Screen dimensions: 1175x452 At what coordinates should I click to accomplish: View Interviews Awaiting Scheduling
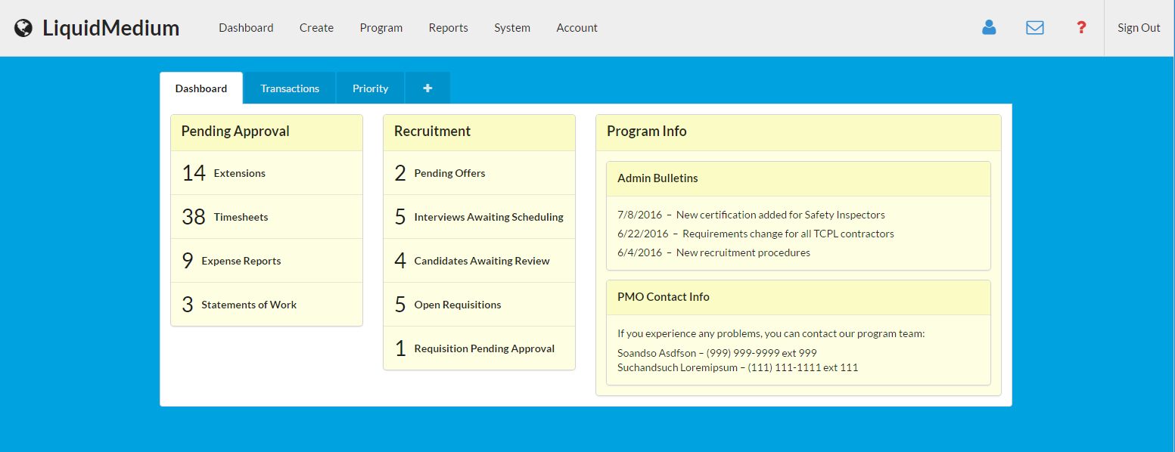click(x=488, y=217)
